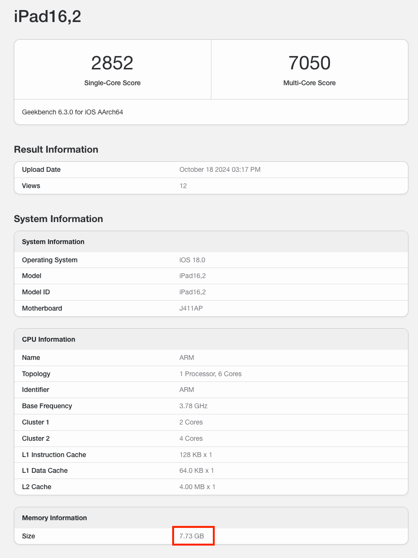Click the Identifier label
Screen dimensions: 418x558
(35, 390)
